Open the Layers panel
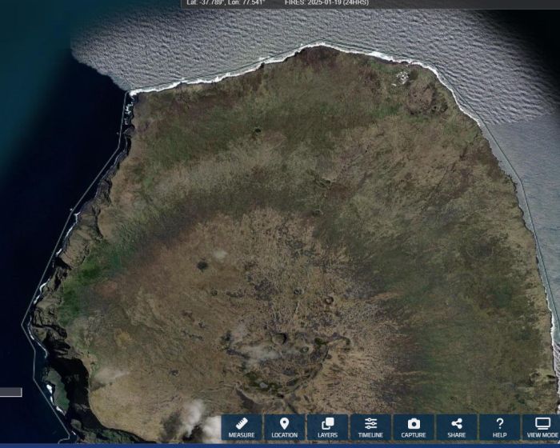The image size is (560, 448). (x=327, y=427)
